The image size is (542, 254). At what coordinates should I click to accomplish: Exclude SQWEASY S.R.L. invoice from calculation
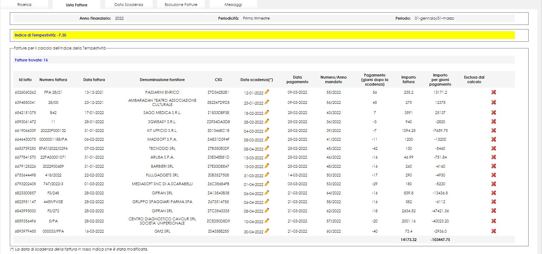tap(493, 121)
